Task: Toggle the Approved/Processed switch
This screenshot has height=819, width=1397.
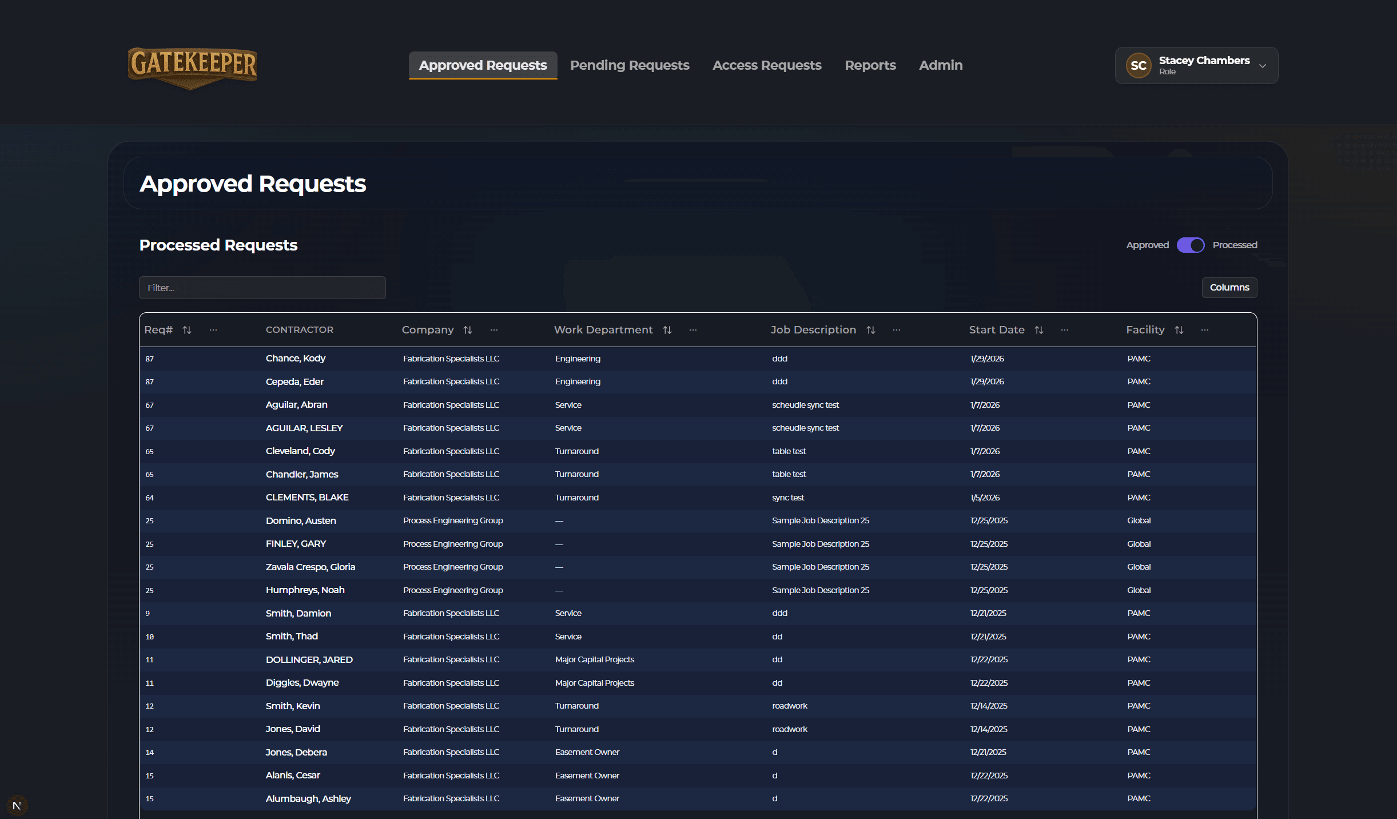Action: point(1191,245)
